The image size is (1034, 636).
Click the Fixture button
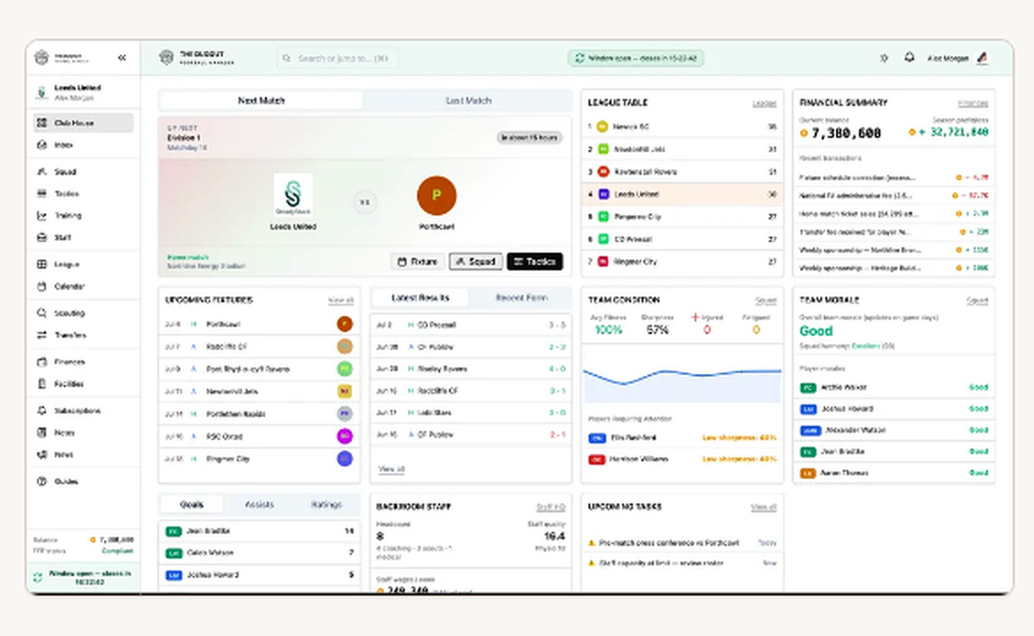417,261
